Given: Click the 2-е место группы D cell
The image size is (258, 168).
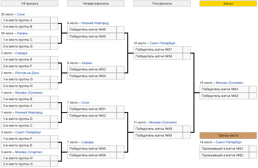Looking at the screenshot, I should (26, 47).
